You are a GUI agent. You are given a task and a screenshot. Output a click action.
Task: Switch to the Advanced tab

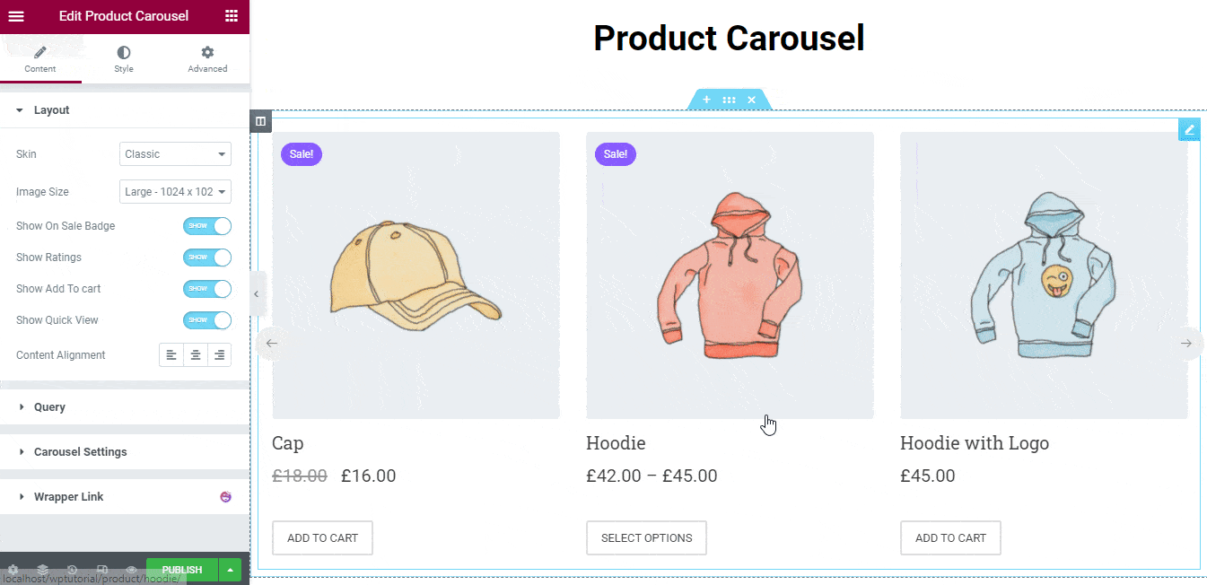coord(207,59)
